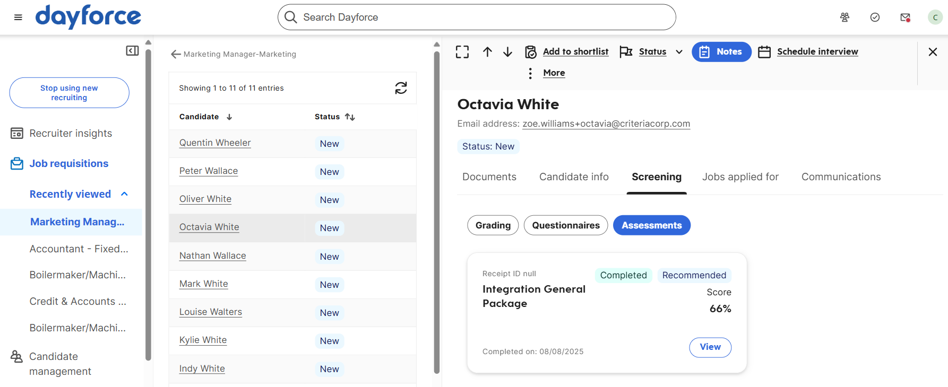Open the user profile avatar C

click(935, 17)
